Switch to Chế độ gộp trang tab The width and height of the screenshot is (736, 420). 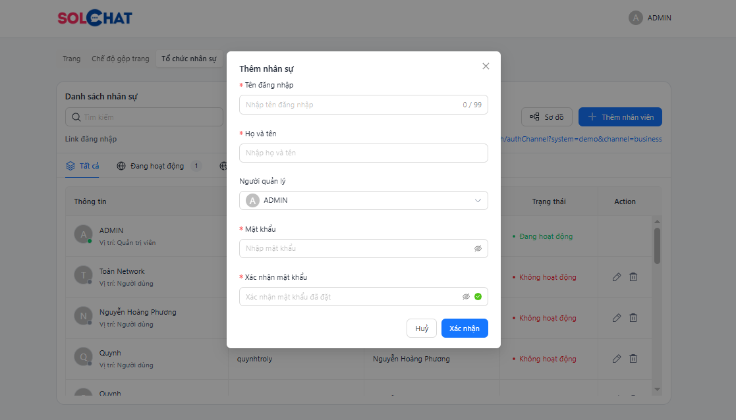tap(121, 59)
